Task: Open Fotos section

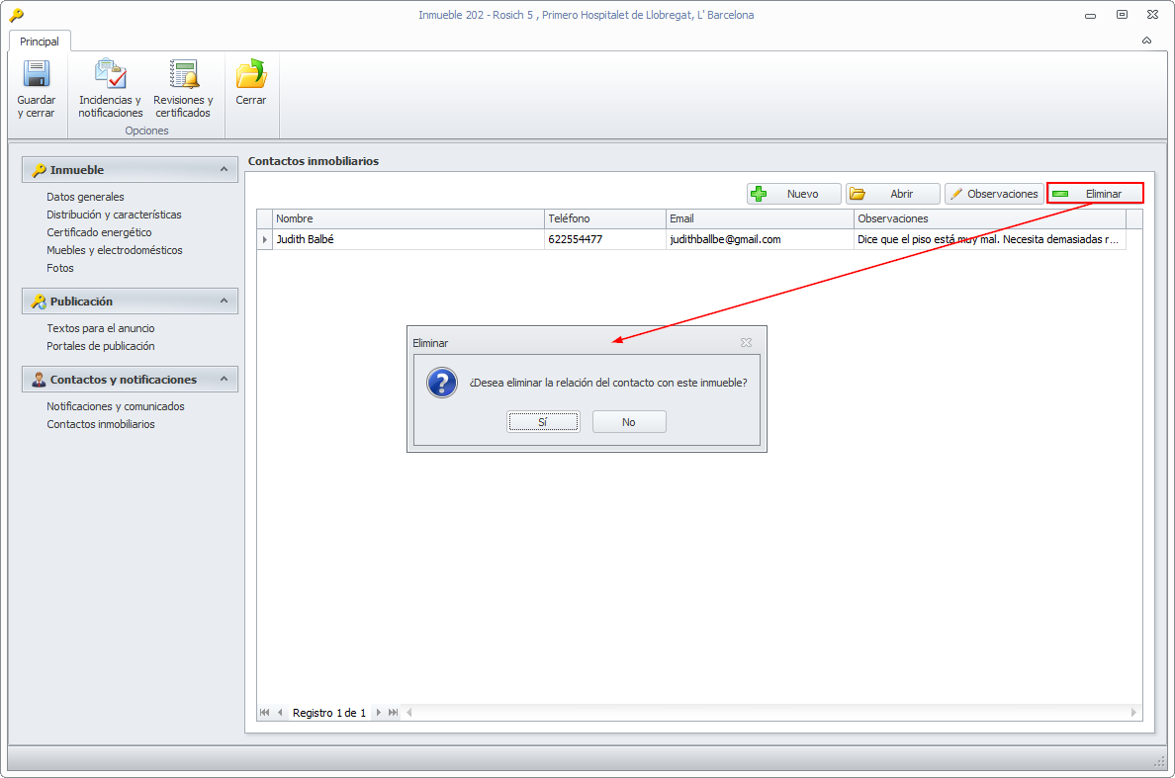Action: click(60, 268)
